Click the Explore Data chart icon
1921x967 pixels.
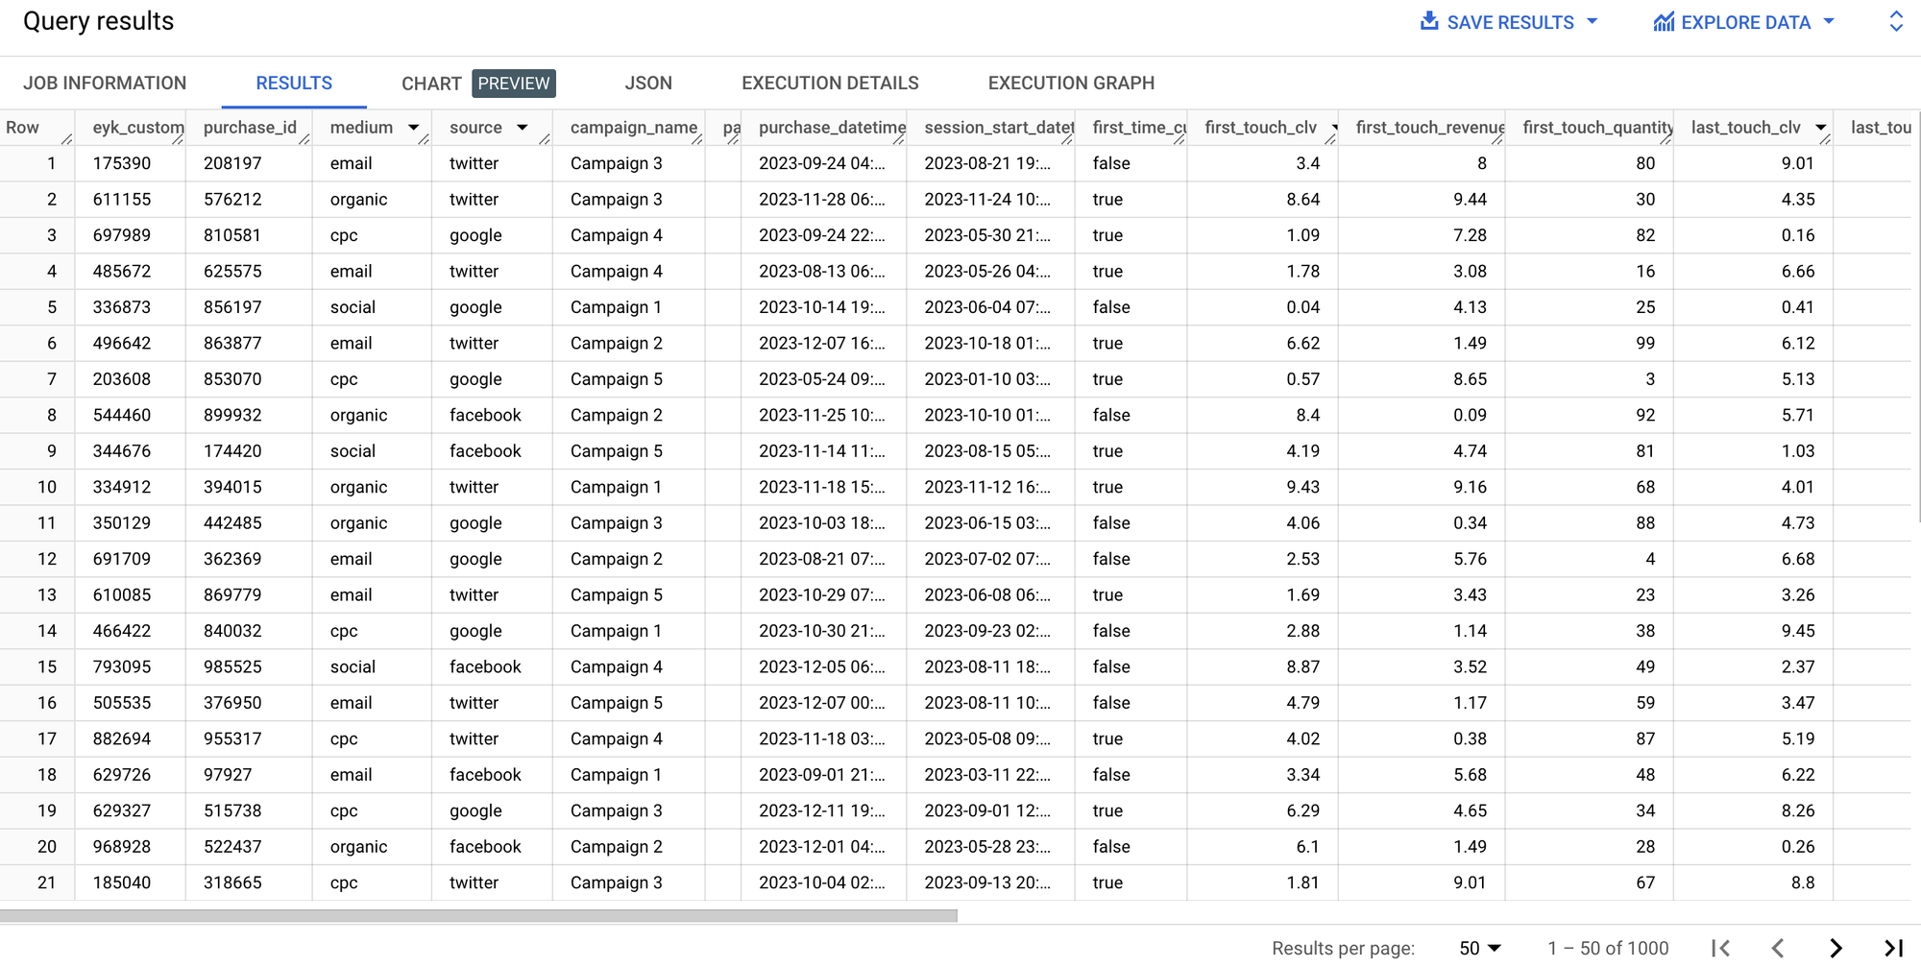[1665, 22]
